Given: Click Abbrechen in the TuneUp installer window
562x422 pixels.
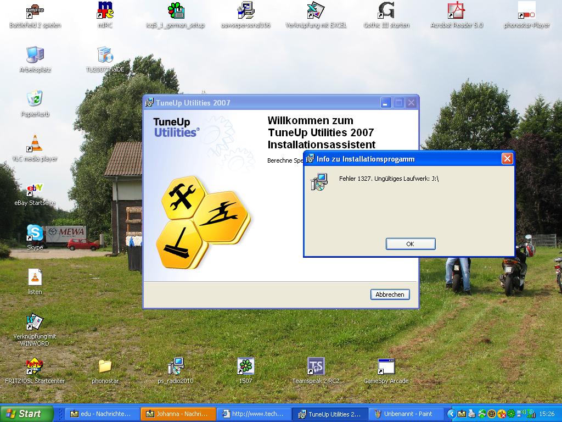Looking at the screenshot, I should (390, 295).
